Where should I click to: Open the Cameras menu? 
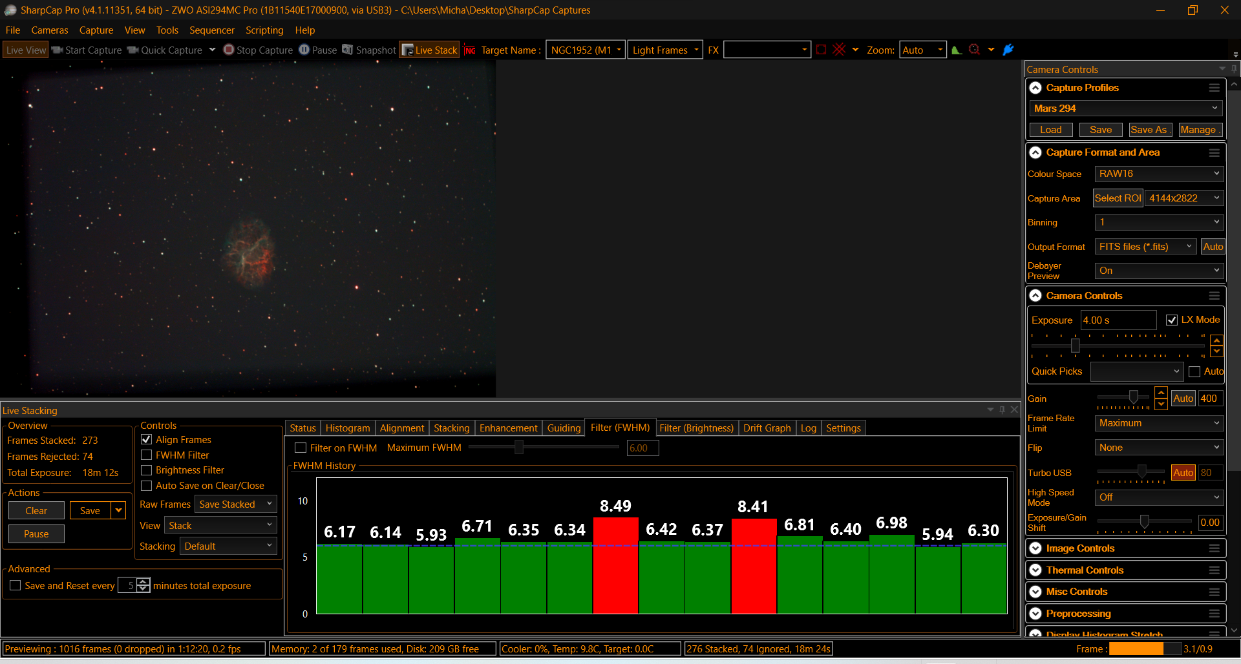(50, 30)
